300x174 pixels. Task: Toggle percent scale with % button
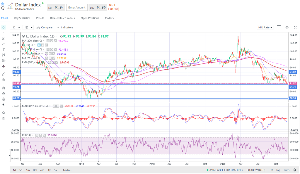pyautogui.click(x=272, y=170)
